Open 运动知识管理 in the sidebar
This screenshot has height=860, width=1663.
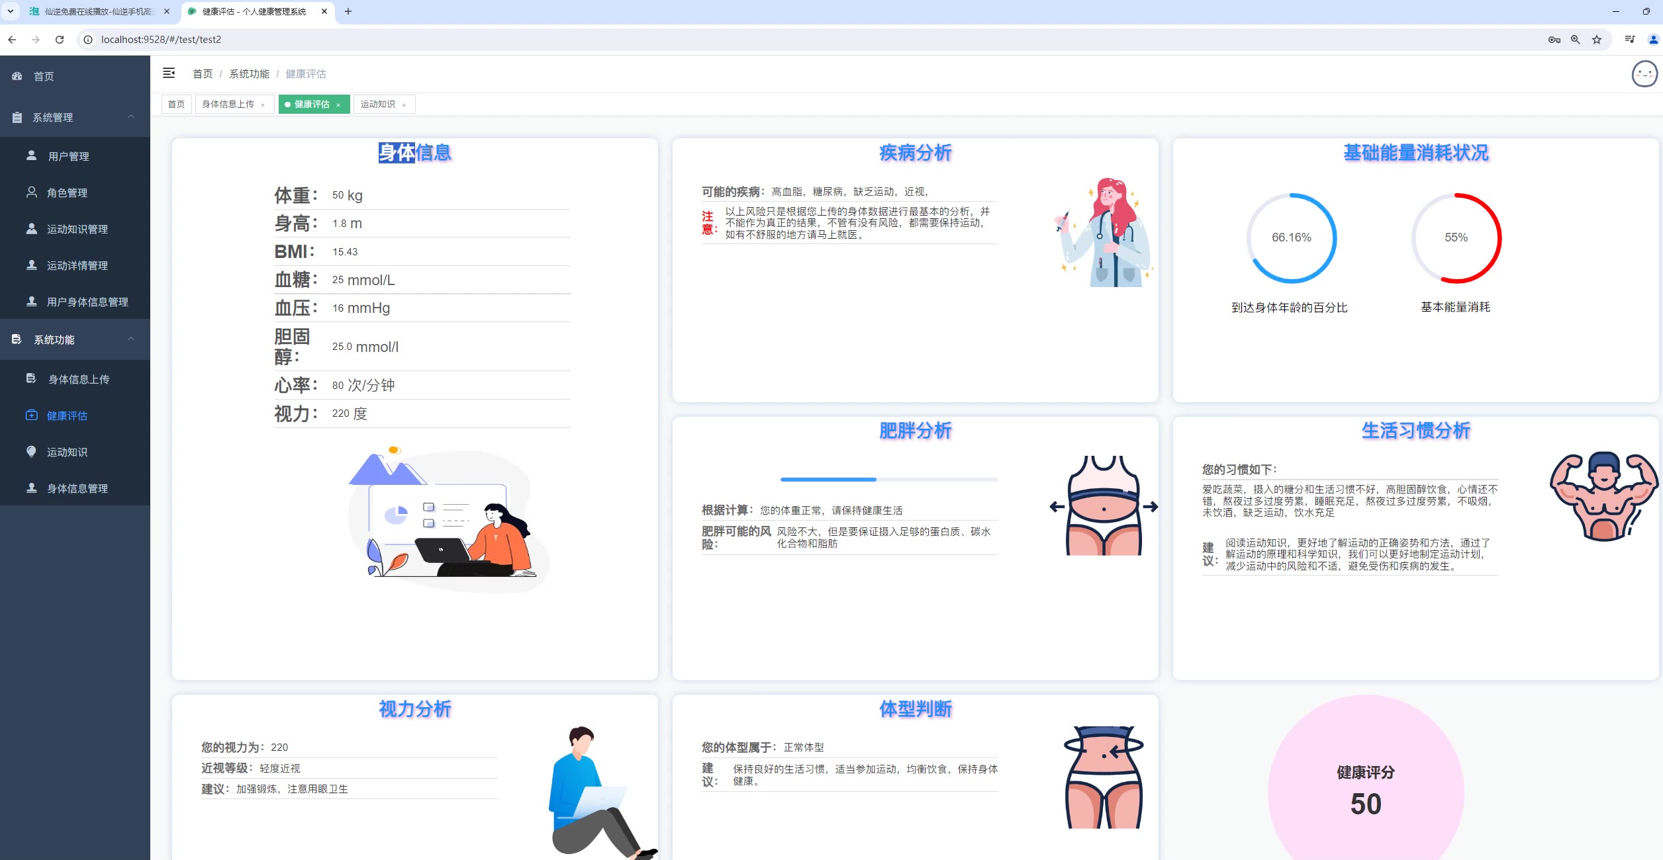(75, 228)
